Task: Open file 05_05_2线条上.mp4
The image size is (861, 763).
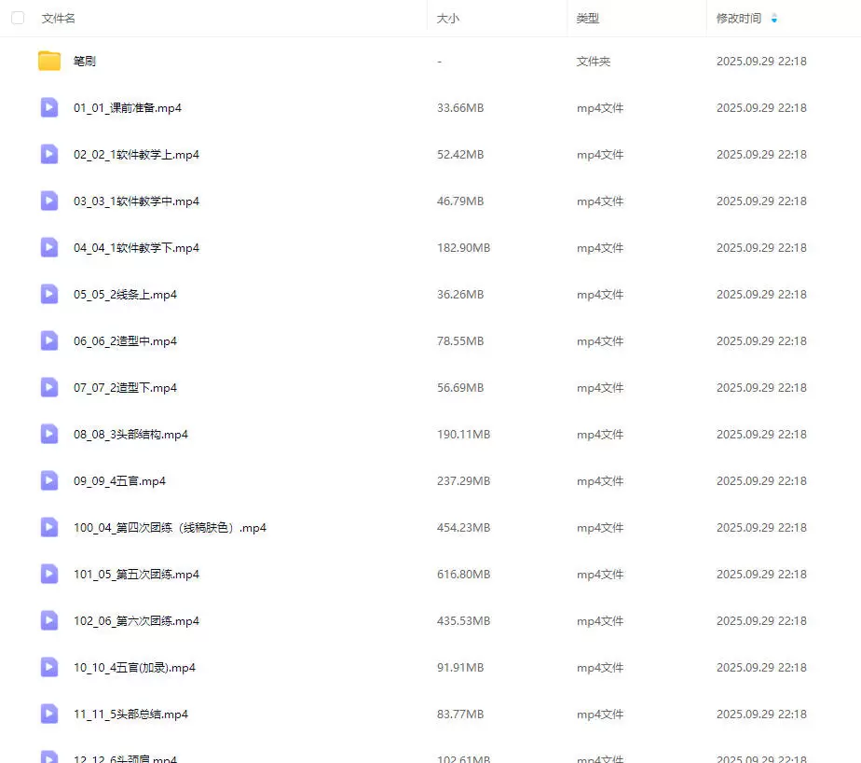Action: pos(125,295)
